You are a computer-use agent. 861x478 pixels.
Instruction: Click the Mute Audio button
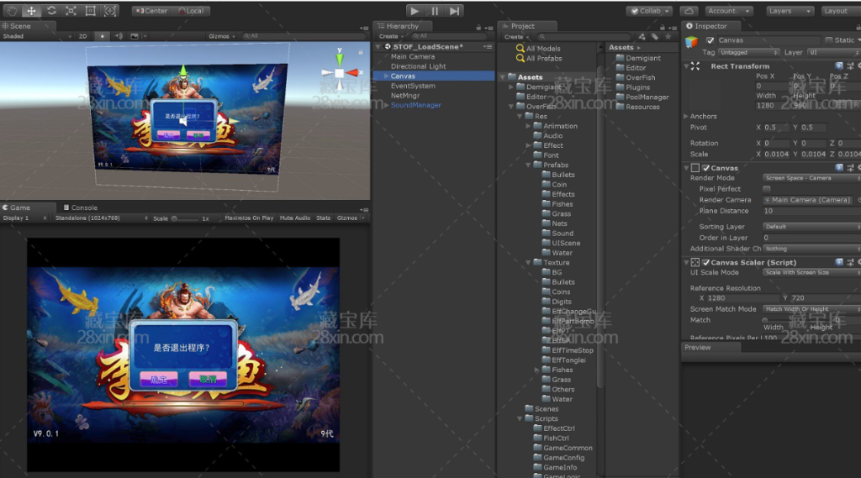click(294, 218)
